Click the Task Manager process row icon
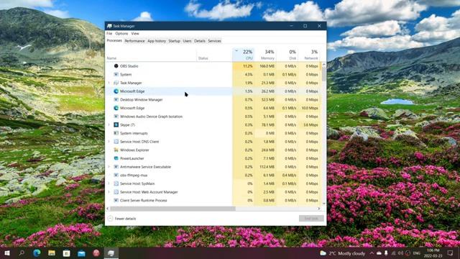 pos(116,83)
